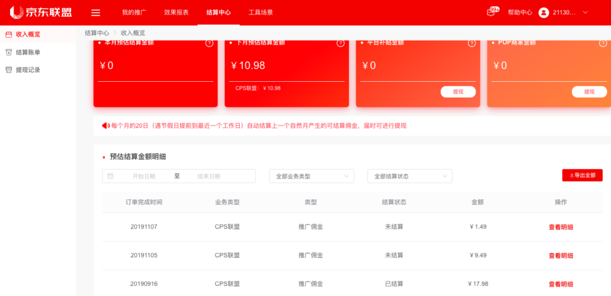Click the red speaker announcement icon

point(106,126)
